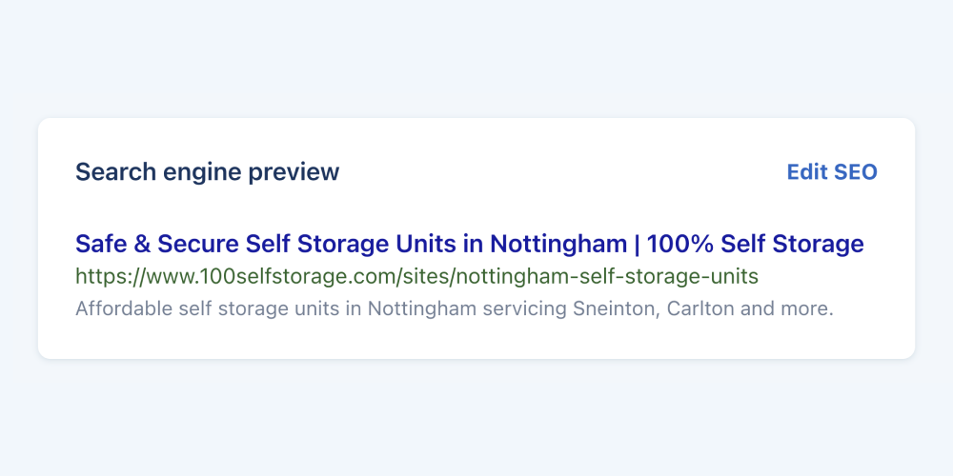The width and height of the screenshot is (953, 476).
Task: Click the green 100selfstorage.com URL line
Action: tap(416, 276)
